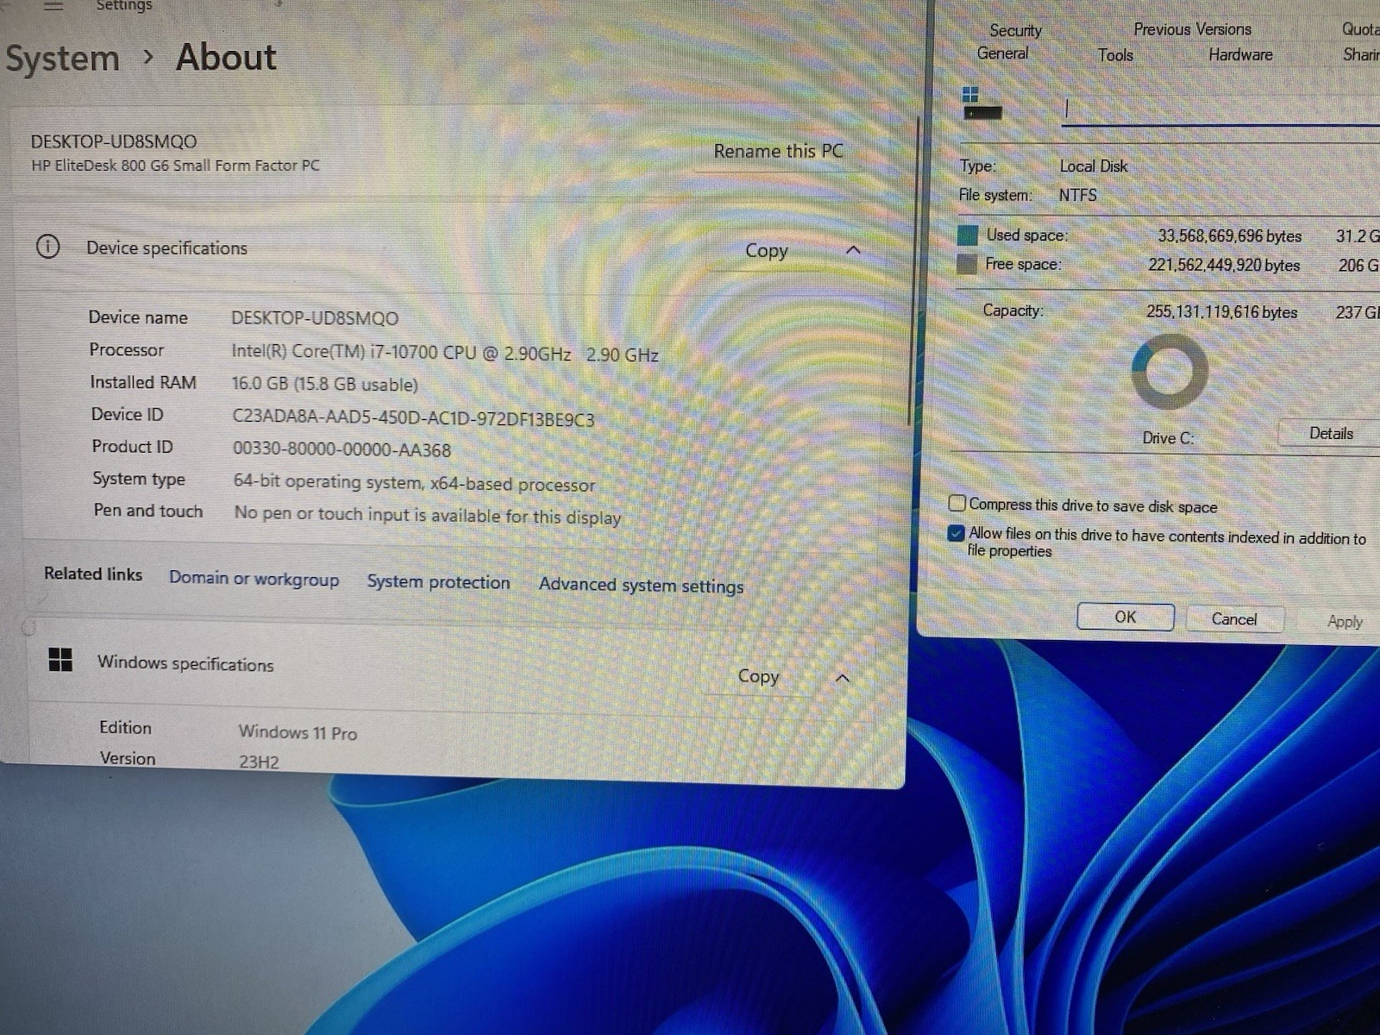Copy the Device specifications
1380x1035 pixels.
pos(766,250)
